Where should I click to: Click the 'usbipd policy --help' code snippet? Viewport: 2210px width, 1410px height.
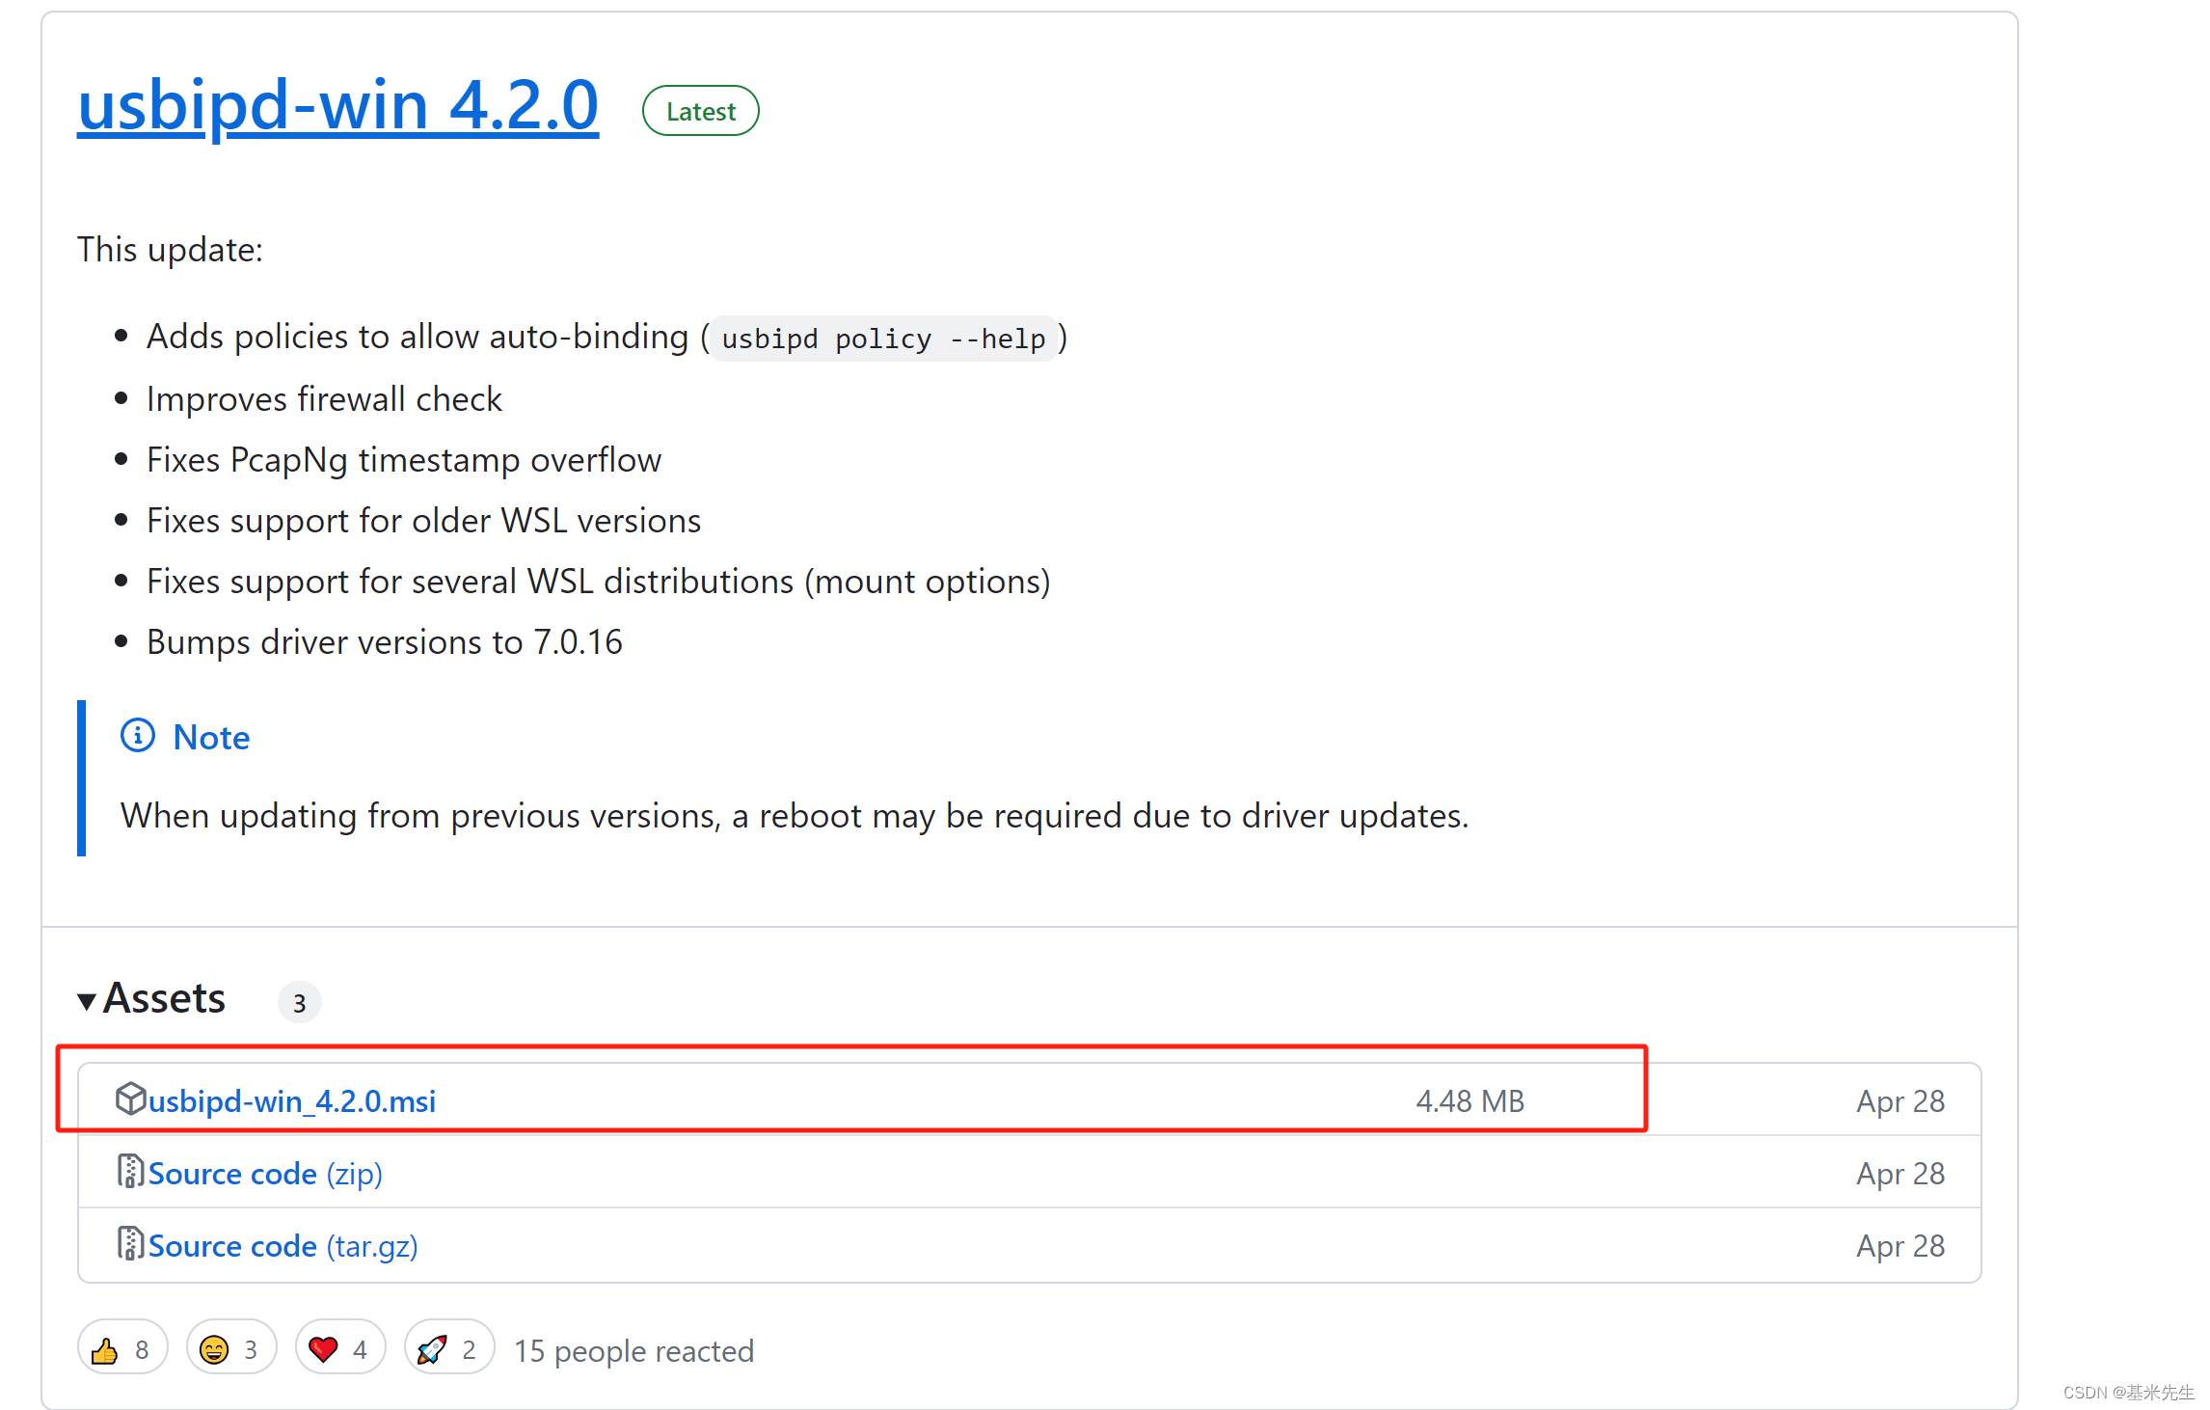pyautogui.click(x=883, y=339)
